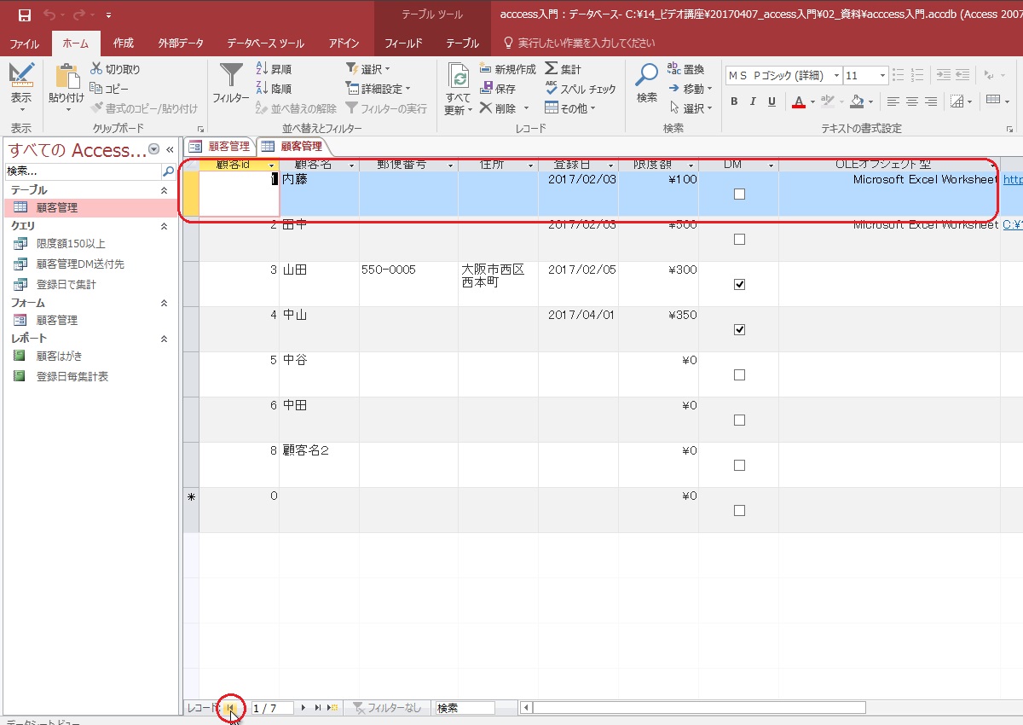Open 選択 filter selection dropdown
The image size is (1023, 725).
click(x=367, y=69)
